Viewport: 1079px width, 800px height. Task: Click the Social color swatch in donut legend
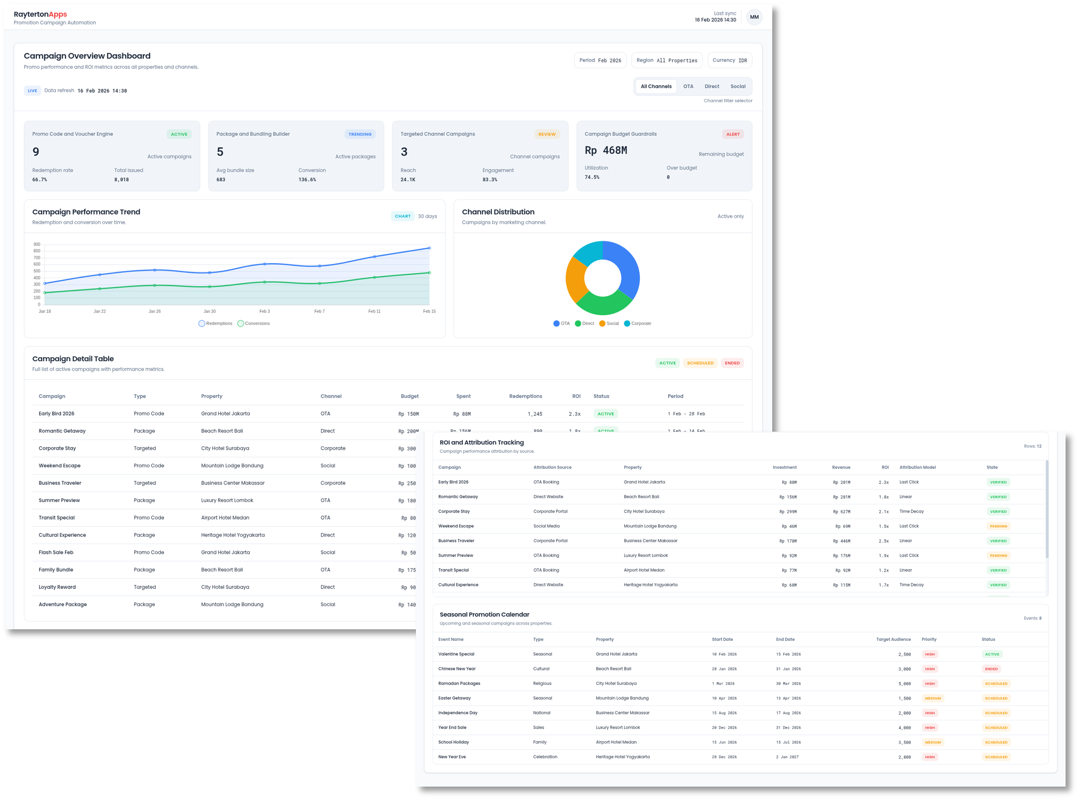click(x=602, y=323)
